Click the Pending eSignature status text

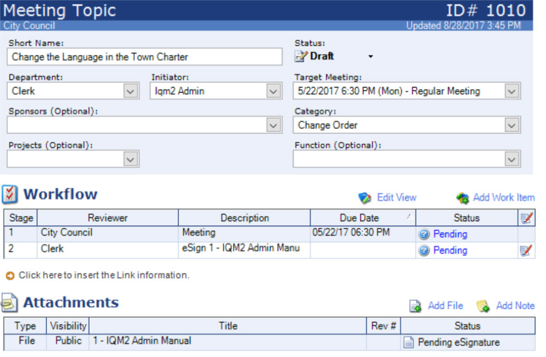459,342
